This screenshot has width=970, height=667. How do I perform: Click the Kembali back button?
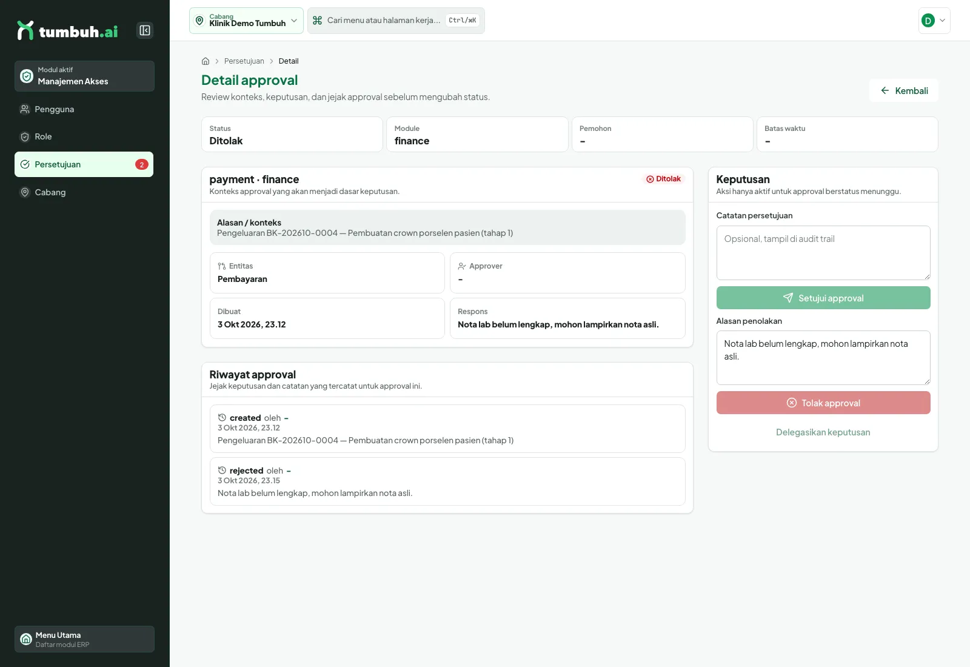pyautogui.click(x=904, y=90)
